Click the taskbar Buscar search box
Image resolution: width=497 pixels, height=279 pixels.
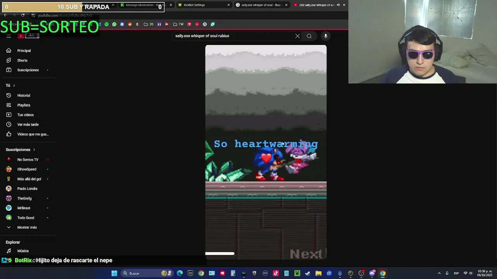tap(147, 274)
